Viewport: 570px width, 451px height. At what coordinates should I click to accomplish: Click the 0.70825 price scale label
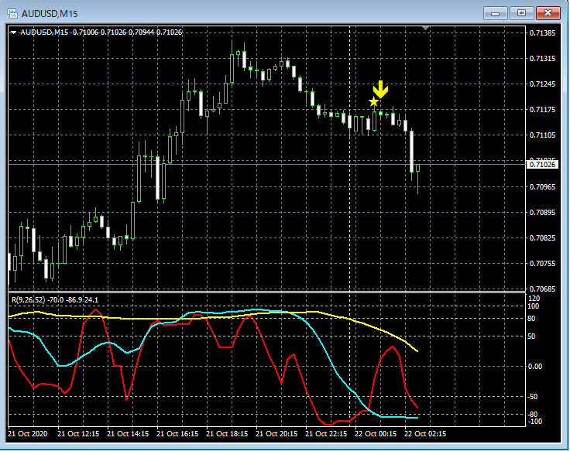coord(542,237)
